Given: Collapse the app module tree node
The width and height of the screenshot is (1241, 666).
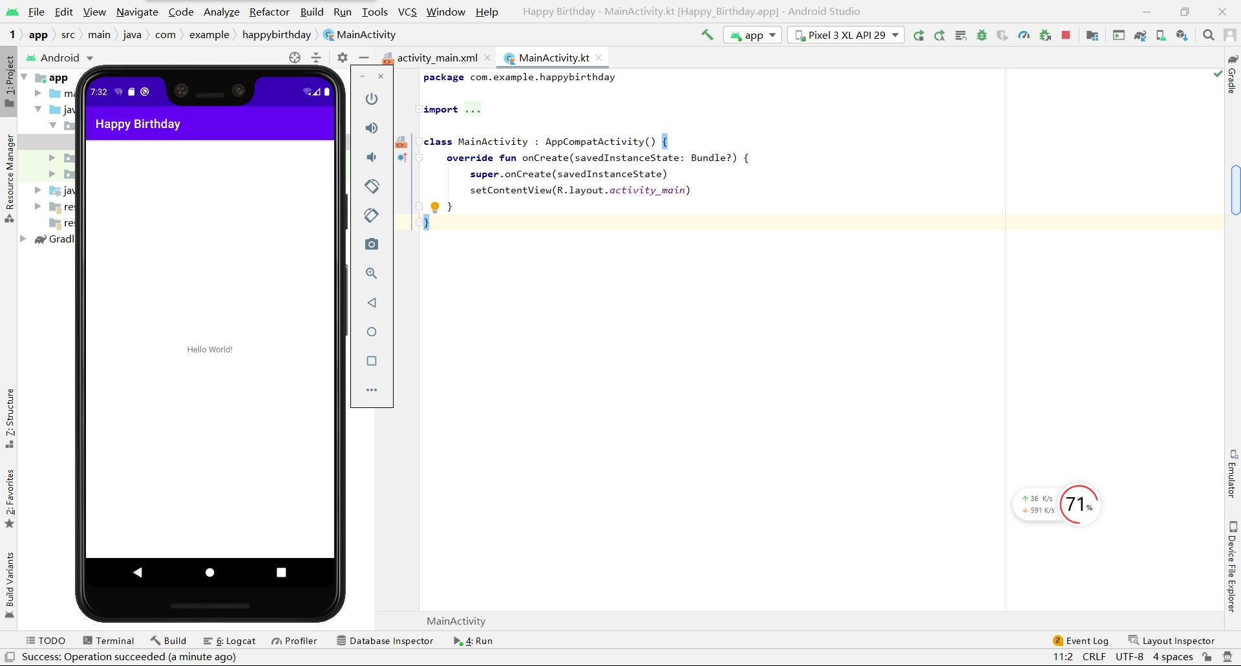Looking at the screenshot, I should click(24, 77).
